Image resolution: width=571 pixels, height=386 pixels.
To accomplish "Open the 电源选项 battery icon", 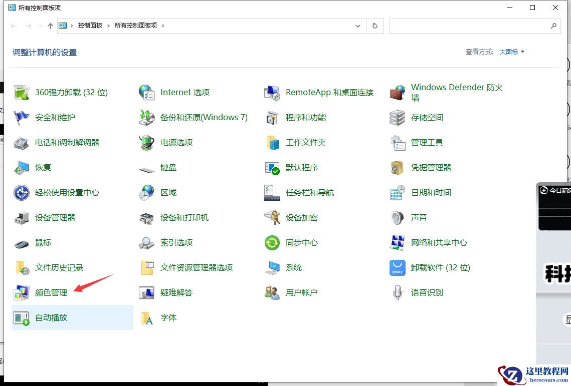I will pyautogui.click(x=147, y=143).
